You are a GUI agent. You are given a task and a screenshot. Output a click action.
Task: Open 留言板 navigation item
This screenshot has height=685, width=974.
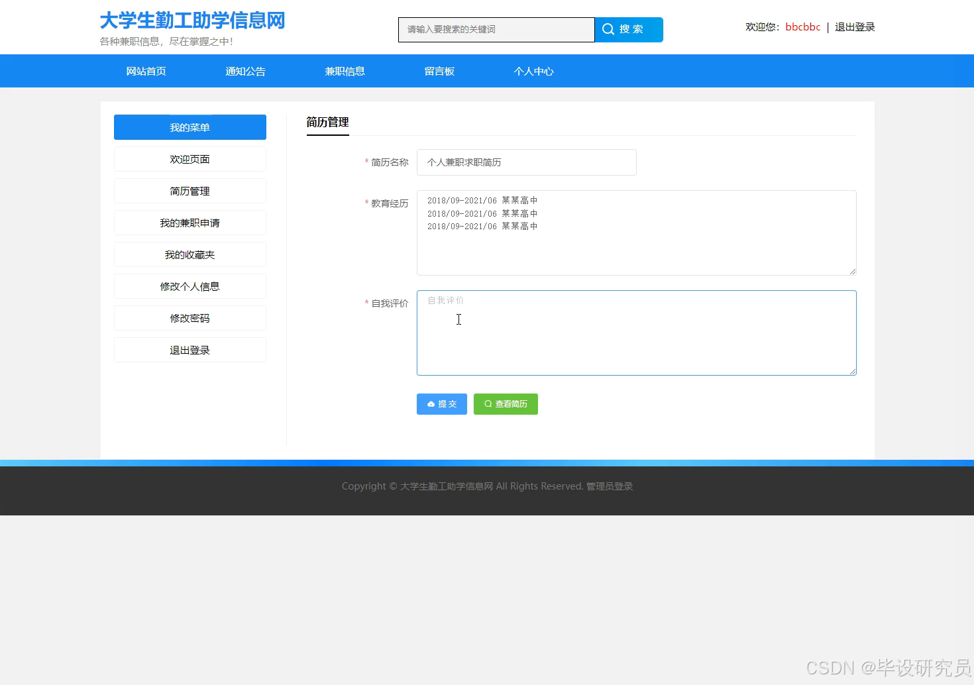click(x=439, y=71)
